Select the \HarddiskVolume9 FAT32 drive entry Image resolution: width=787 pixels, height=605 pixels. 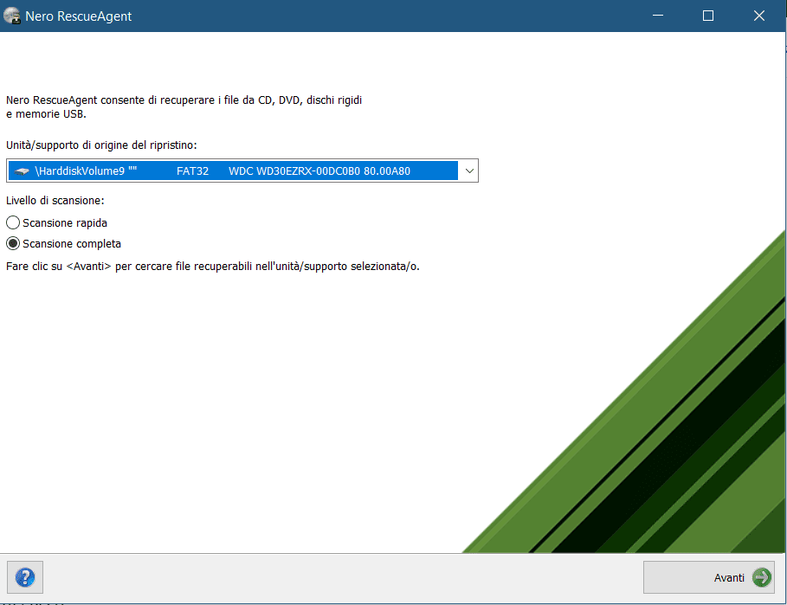coord(234,171)
